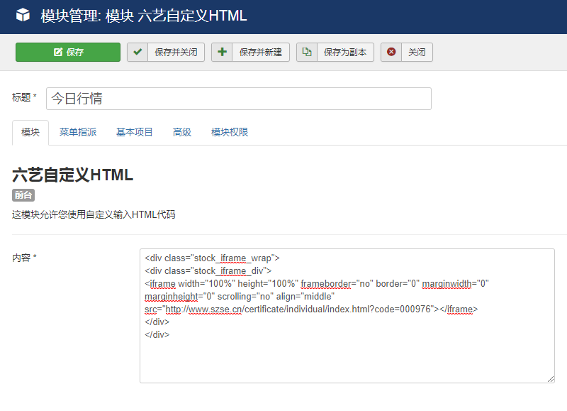This screenshot has width=567, height=411.
Task: Open the 模块权限 tab
Action: (228, 131)
